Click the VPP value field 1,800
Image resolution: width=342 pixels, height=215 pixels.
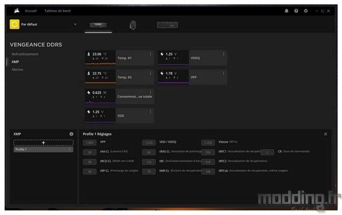90,143
